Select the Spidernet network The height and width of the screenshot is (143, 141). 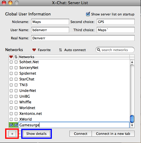69,73
